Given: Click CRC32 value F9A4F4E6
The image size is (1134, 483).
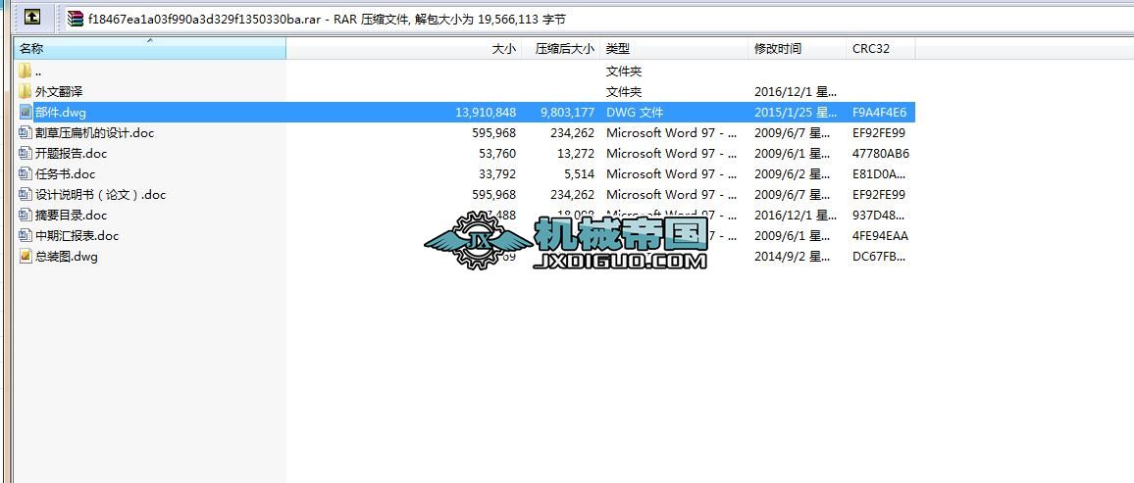Looking at the screenshot, I should pyautogui.click(x=879, y=113).
